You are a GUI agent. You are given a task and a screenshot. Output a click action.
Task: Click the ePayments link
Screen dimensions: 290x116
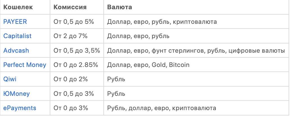point(20,108)
